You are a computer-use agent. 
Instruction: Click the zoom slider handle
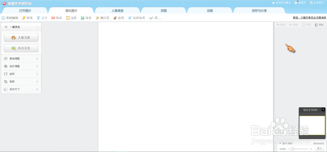[292, 149]
